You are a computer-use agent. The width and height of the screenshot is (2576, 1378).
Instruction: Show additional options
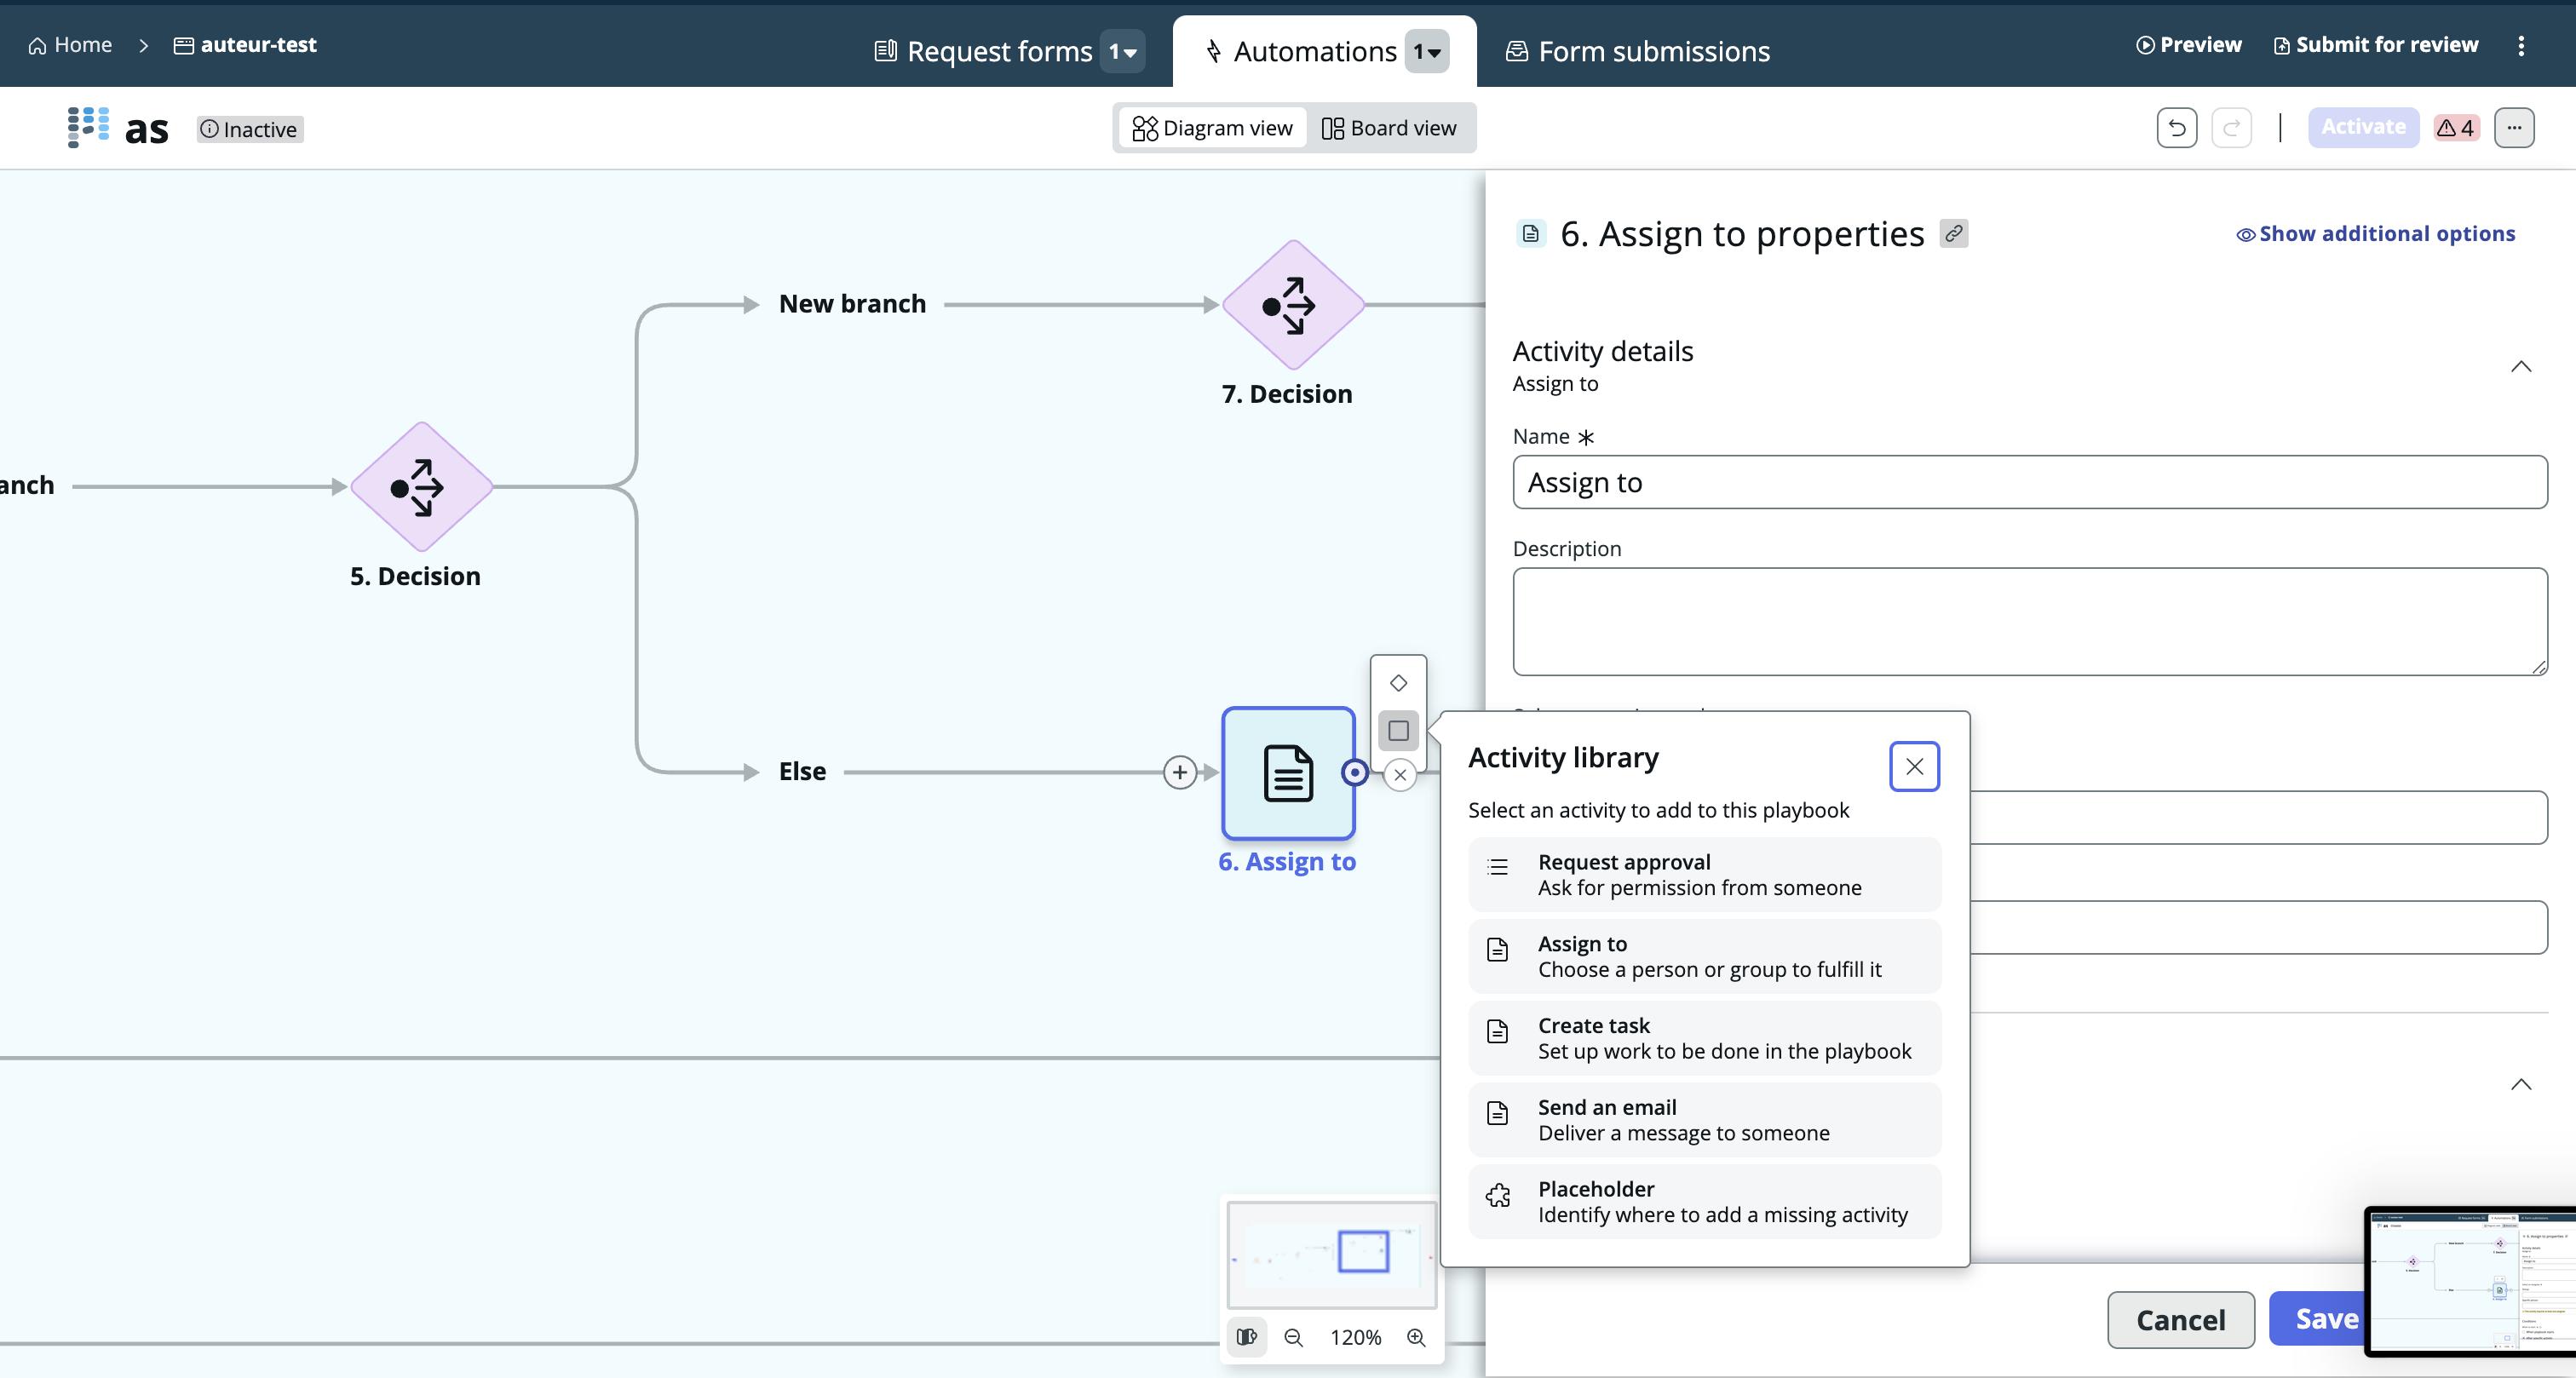click(x=2375, y=234)
